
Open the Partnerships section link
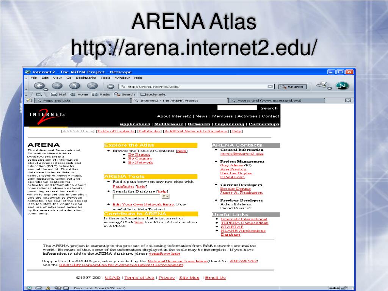point(264,124)
